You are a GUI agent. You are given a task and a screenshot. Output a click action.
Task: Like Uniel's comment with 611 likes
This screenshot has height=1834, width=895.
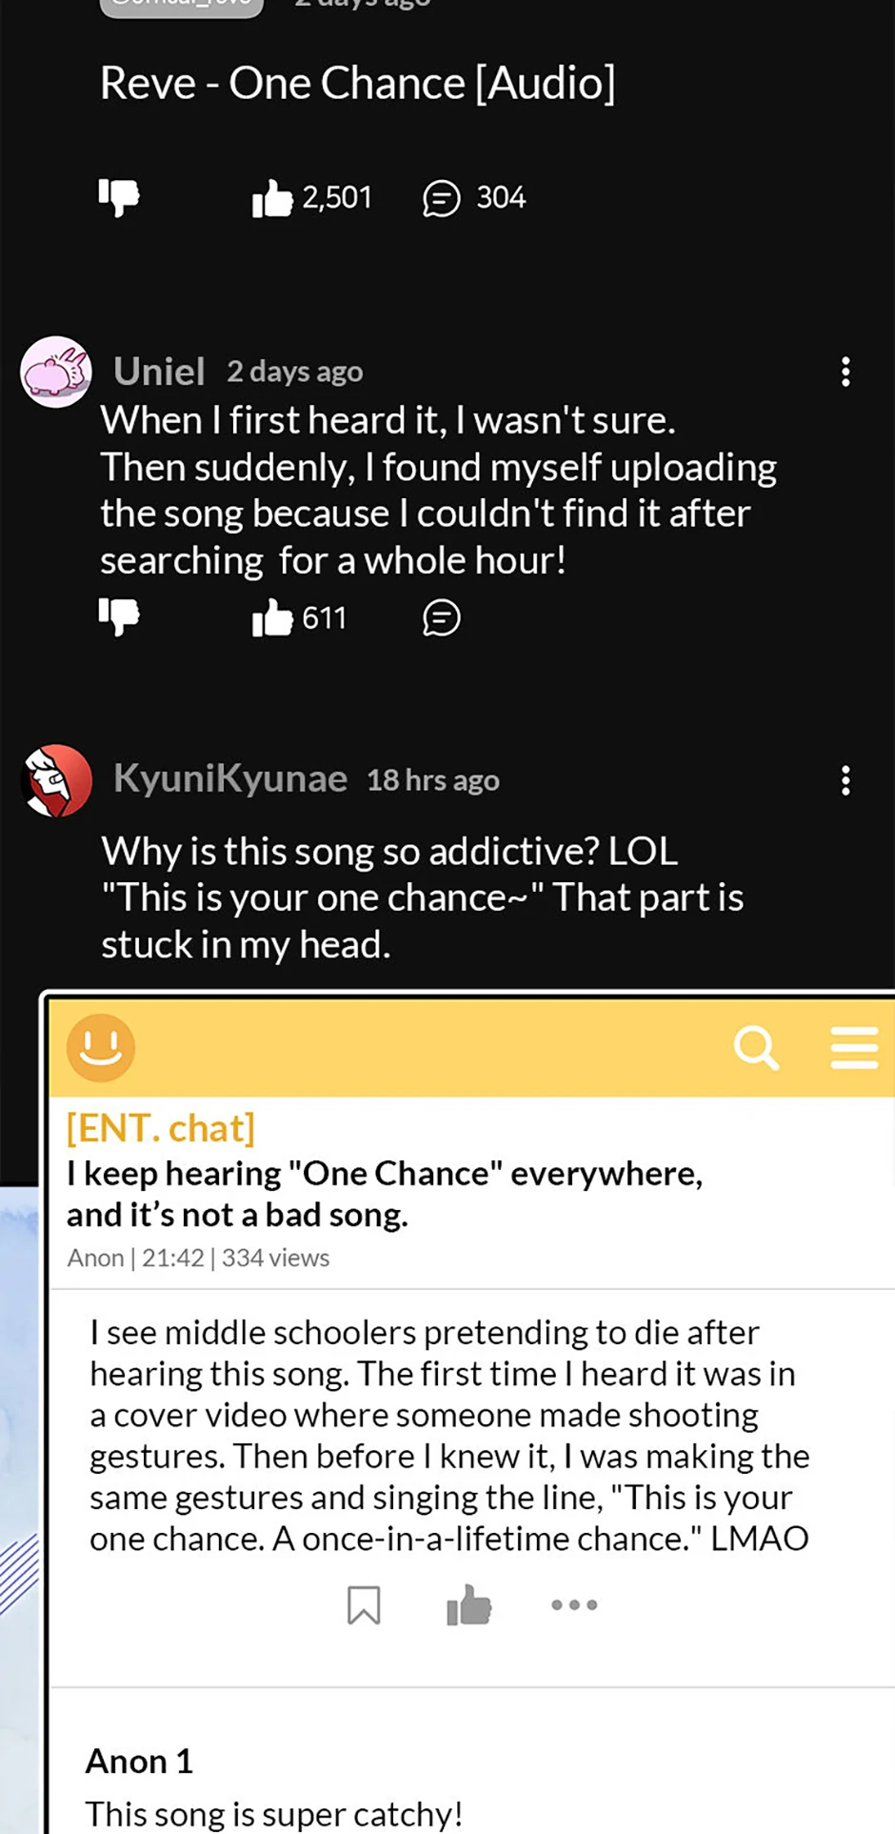click(x=272, y=618)
